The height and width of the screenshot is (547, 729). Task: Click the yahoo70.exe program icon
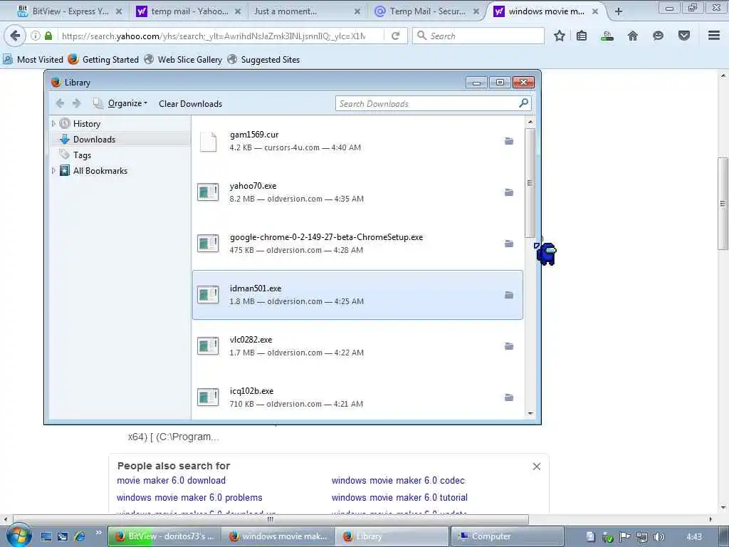tap(208, 192)
